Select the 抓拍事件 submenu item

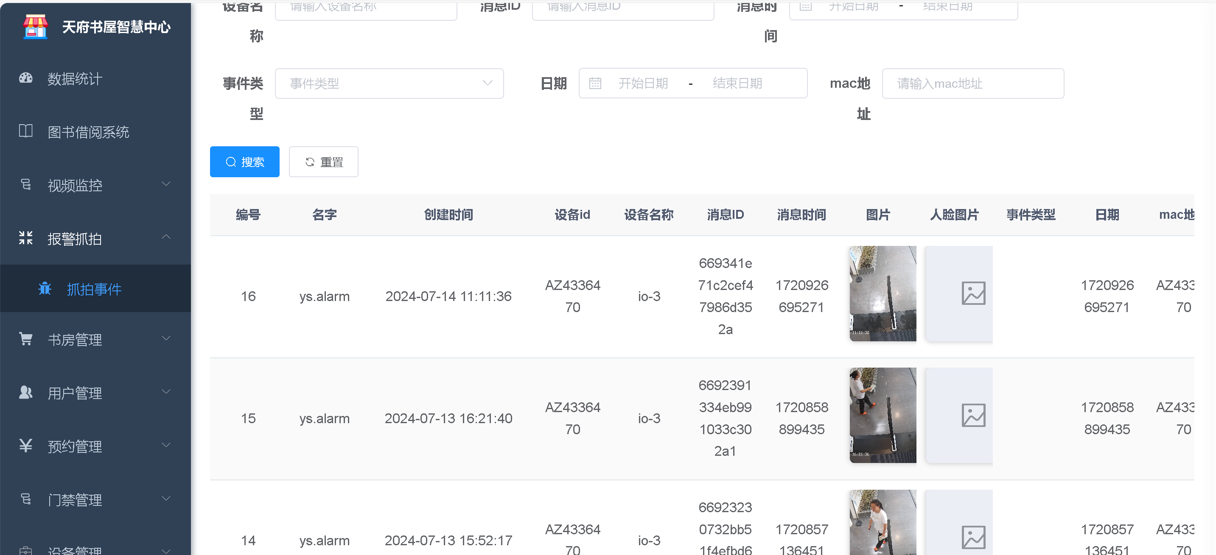coord(95,289)
